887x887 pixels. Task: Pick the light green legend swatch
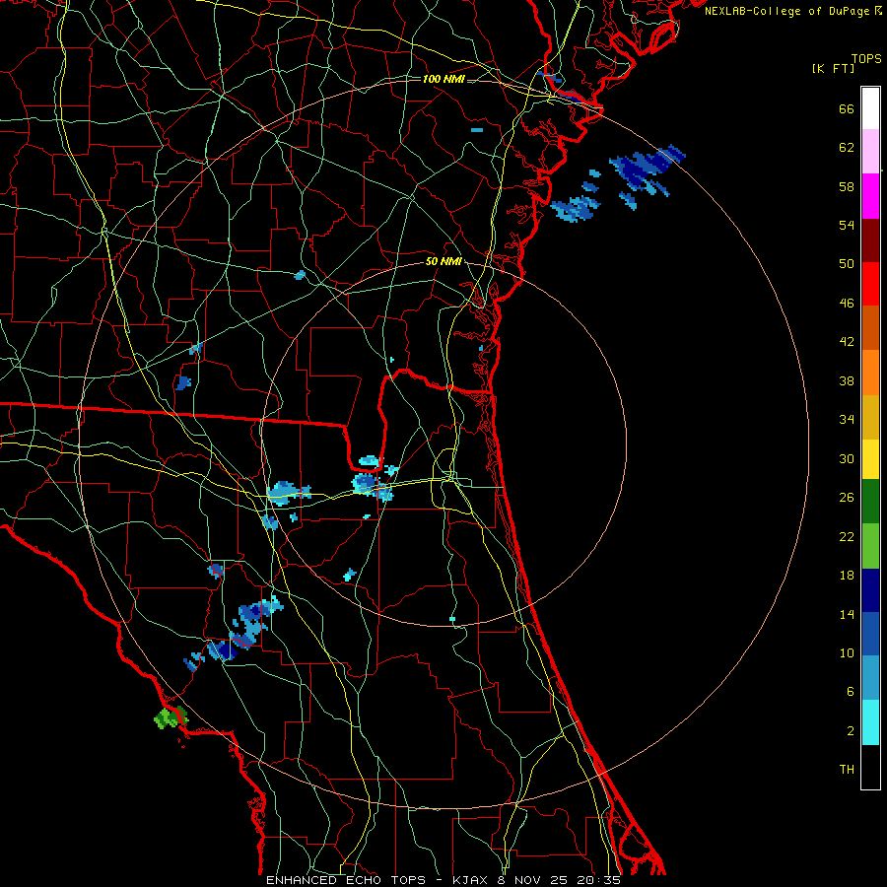click(x=870, y=546)
